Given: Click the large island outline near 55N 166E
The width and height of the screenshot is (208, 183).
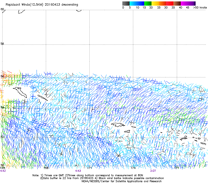Looking at the screenshot, I should click(x=20, y=92).
